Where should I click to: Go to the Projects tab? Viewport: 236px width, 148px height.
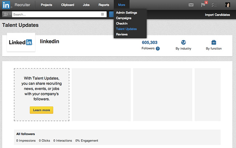coord(46,5)
